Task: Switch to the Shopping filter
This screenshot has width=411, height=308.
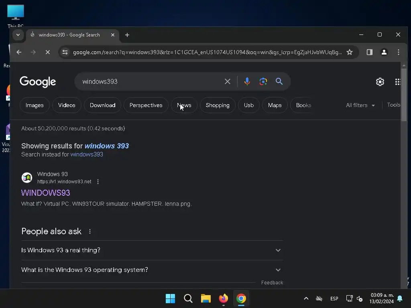Action: [218, 105]
